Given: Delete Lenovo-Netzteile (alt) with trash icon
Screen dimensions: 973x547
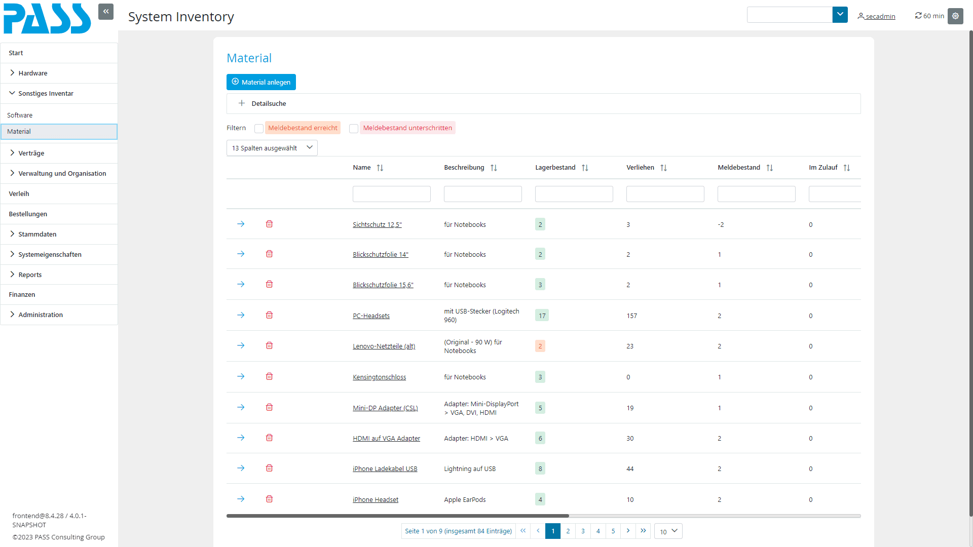Looking at the screenshot, I should point(269,345).
